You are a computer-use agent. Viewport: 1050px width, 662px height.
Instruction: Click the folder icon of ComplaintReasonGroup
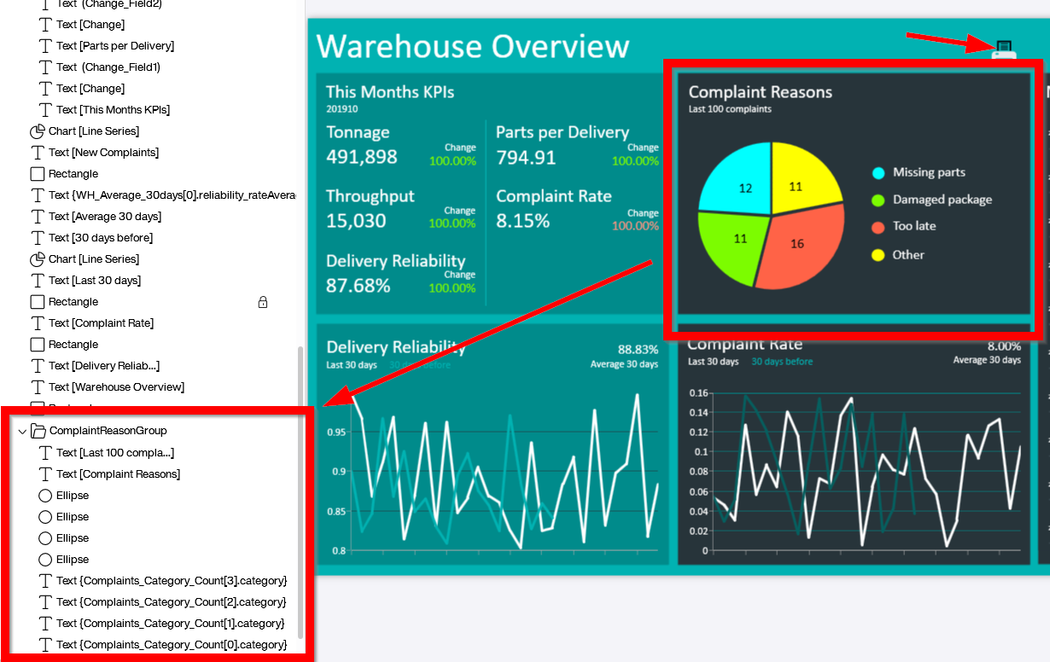click(39, 430)
